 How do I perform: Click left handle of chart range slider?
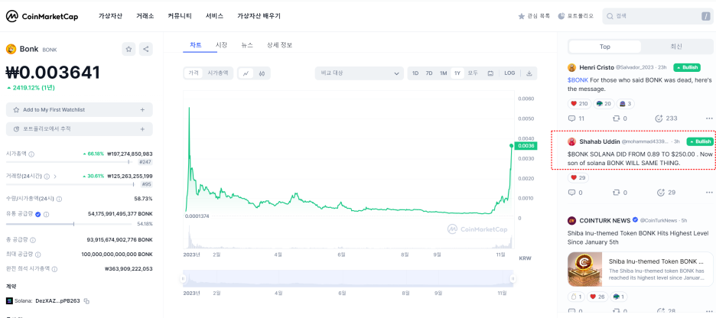(x=184, y=278)
